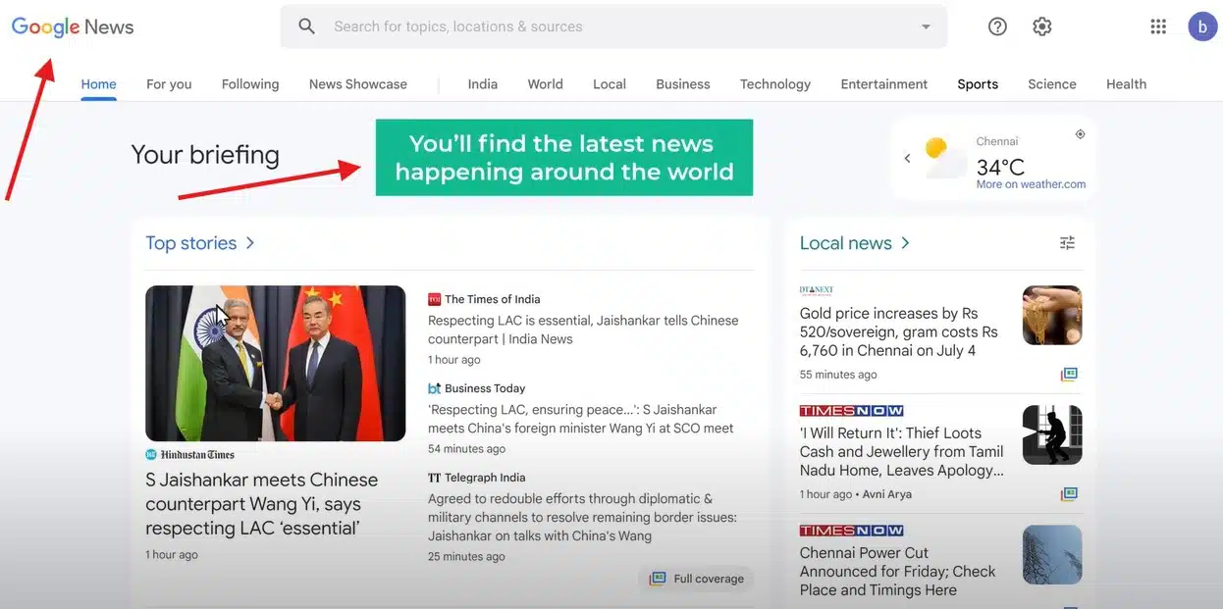The height and width of the screenshot is (609, 1223).
Task: Open the Google apps grid
Action: pyautogui.click(x=1157, y=25)
